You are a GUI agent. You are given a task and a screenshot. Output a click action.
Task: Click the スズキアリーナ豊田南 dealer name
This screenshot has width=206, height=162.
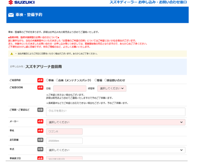coord(44,67)
